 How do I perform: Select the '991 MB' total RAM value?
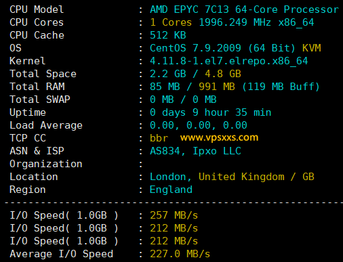coord(217,87)
